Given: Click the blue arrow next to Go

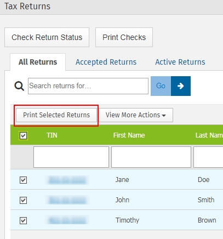Looking at the screenshot, I should pyautogui.click(x=181, y=86).
